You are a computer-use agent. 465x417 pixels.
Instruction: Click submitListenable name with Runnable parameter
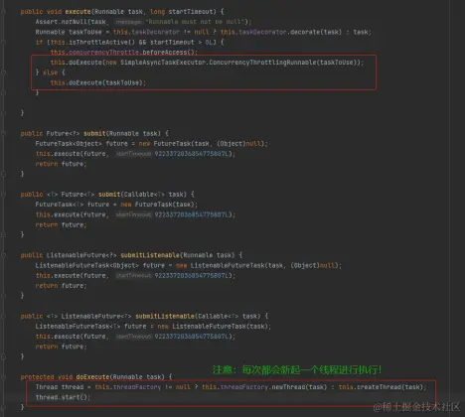[150, 255]
